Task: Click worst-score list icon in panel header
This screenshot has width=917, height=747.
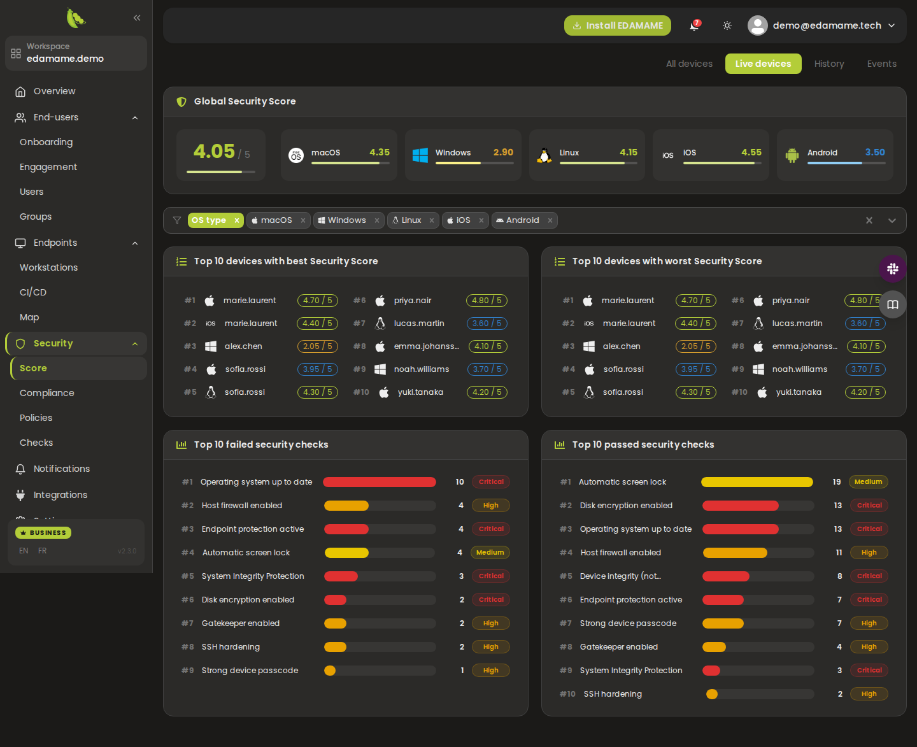Action: coord(560,262)
